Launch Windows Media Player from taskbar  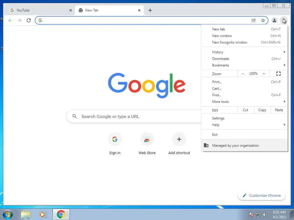point(43,214)
